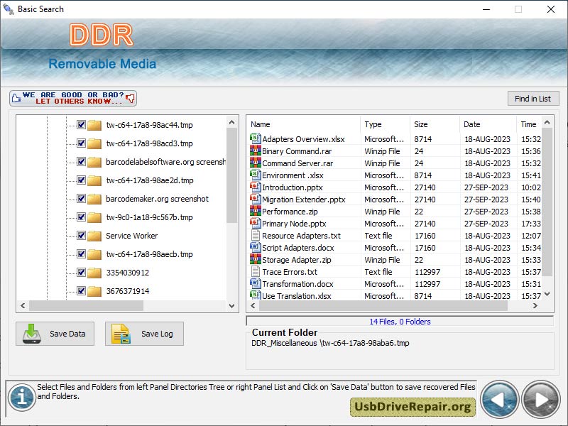
Task: Click the Excel icon of Adapters Overview.xlsx
Action: [x=256, y=138]
